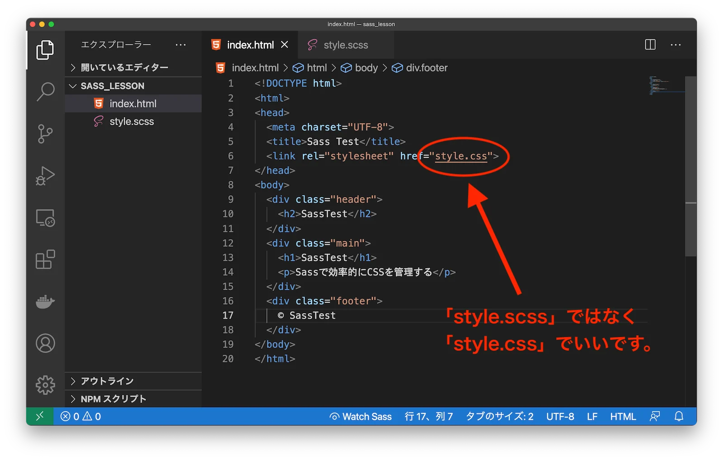Viewport: 723px width, 460px height.
Task: Click the split editor icon
Action: coord(650,45)
